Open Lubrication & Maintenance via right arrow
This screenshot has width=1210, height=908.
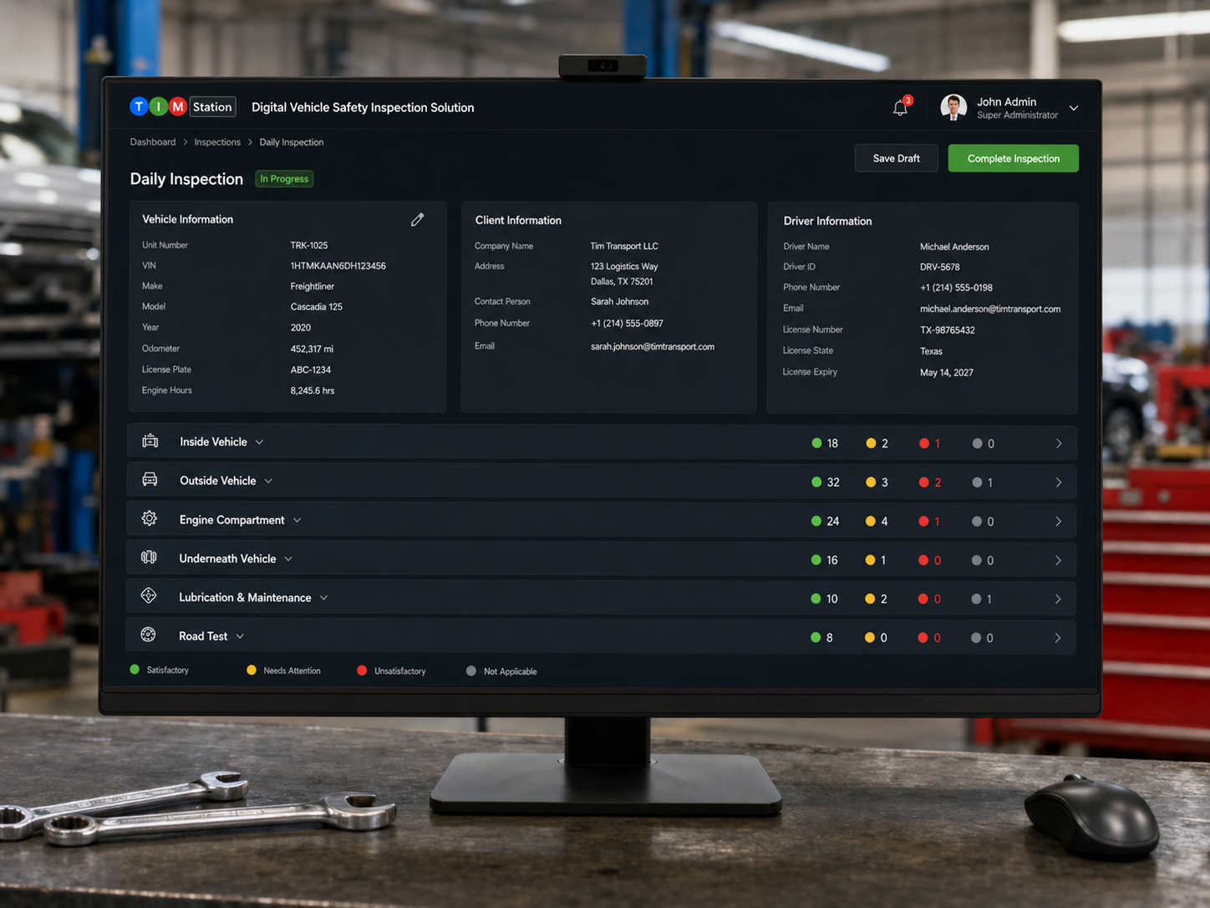pos(1058,599)
